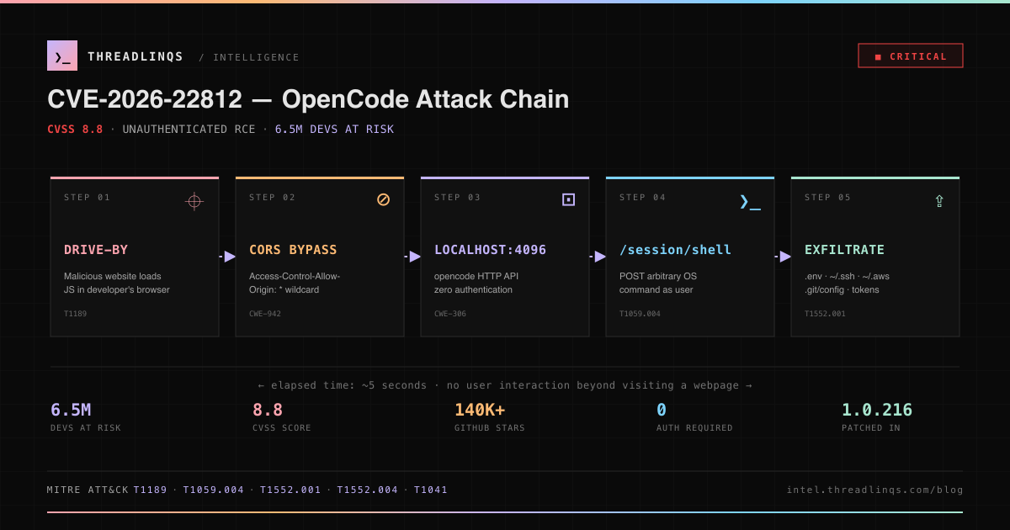Open the T1041 technique listed in the footer
The width and height of the screenshot is (1010, 530).
pyautogui.click(x=430, y=489)
